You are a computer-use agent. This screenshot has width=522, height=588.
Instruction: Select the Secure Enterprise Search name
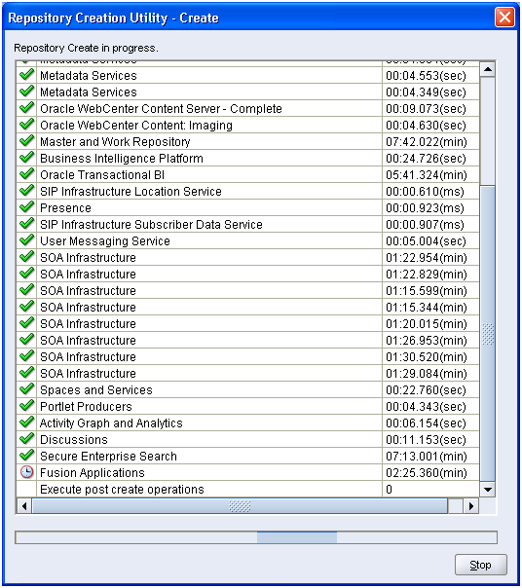point(108,456)
